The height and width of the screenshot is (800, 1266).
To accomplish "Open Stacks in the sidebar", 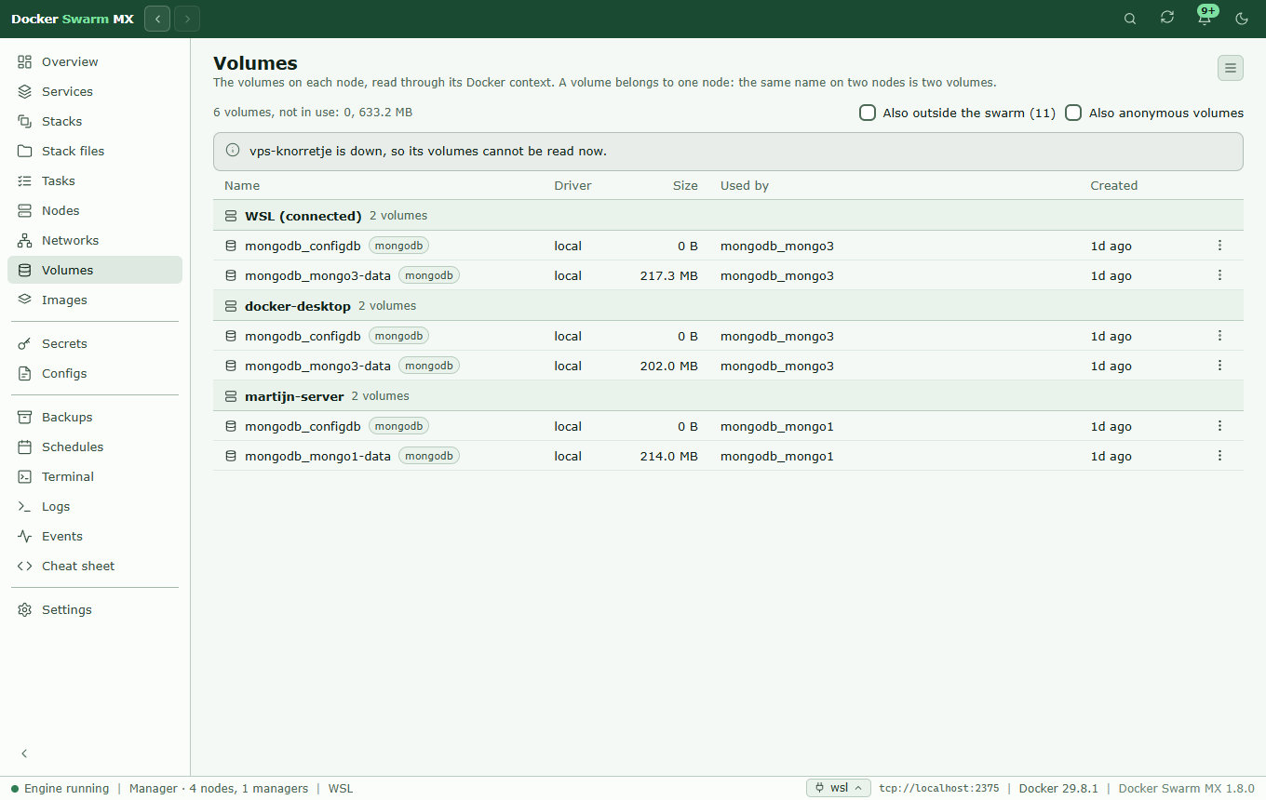I will [x=95, y=121].
